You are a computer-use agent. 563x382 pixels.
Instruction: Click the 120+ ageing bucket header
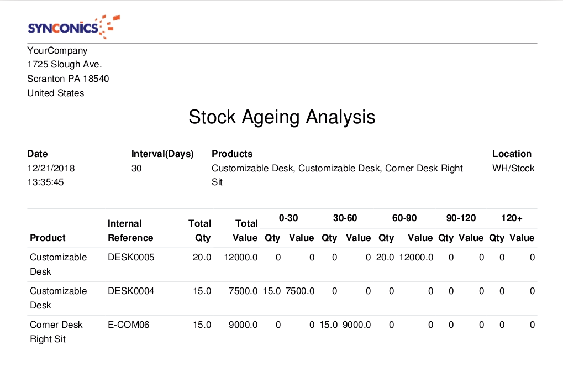coord(512,218)
